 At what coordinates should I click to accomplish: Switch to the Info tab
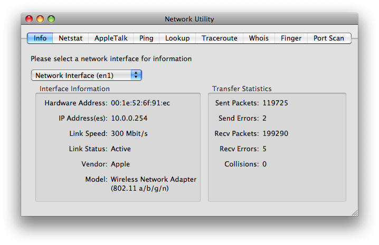40,38
